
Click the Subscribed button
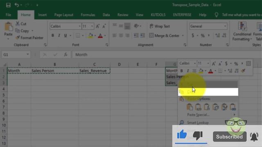pos(230,137)
